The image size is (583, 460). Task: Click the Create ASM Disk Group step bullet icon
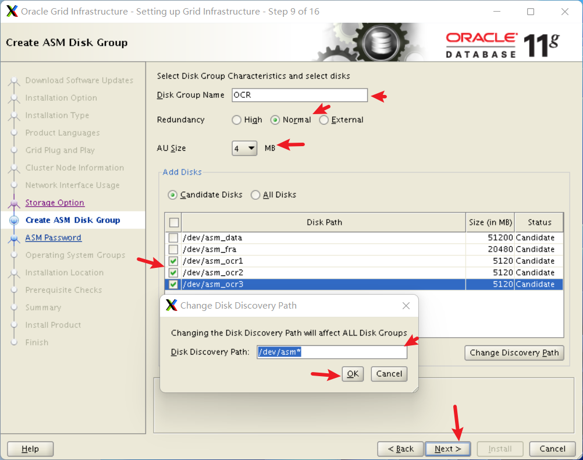pos(14,220)
